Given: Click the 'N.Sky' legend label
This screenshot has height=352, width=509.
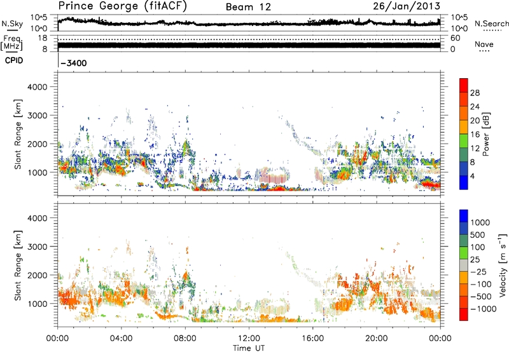Looking at the screenshot, I should (x=12, y=24).
